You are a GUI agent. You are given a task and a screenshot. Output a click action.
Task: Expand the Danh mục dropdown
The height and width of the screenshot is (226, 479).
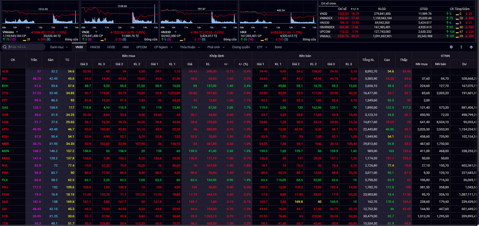click(x=59, y=47)
